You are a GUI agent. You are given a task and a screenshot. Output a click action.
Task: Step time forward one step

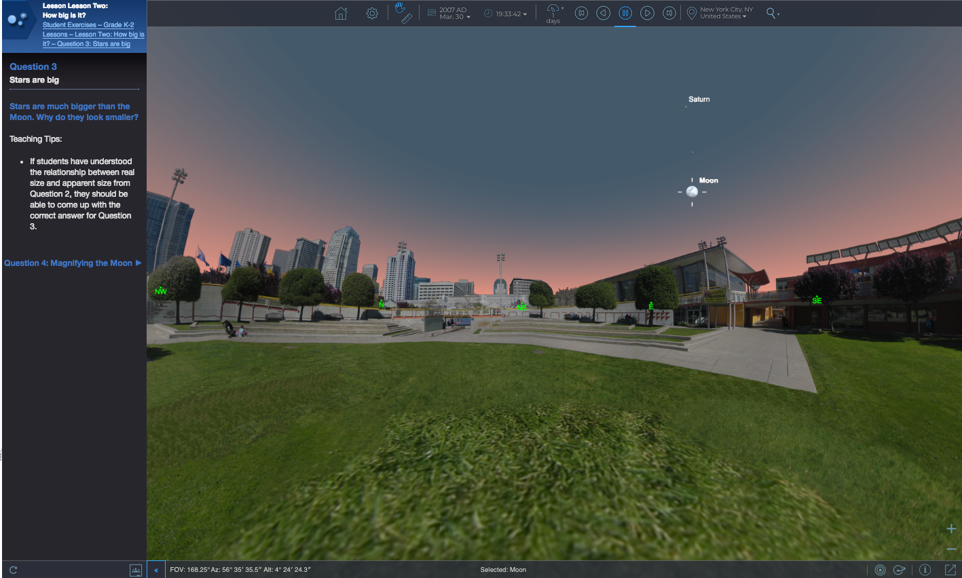coord(647,13)
